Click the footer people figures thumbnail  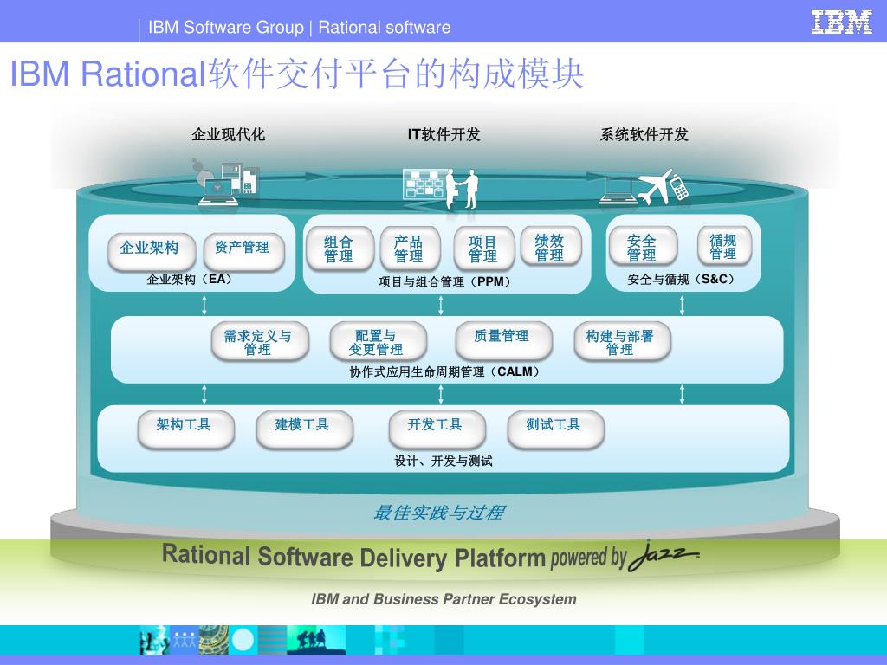[185, 640]
